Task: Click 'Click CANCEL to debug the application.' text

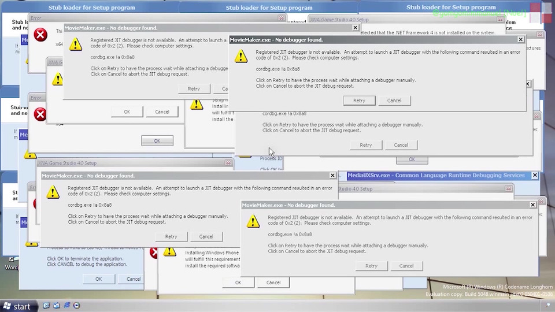Action: click(87, 264)
